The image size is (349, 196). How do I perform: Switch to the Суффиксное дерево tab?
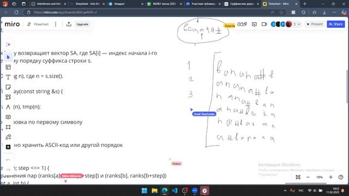(x=242, y=4)
